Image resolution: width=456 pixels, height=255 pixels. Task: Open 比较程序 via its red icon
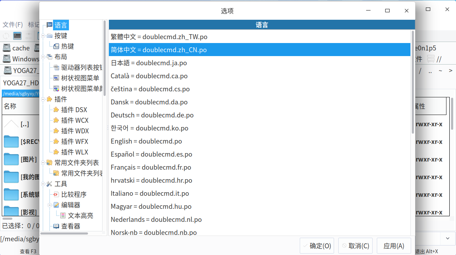tap(56, 194)
